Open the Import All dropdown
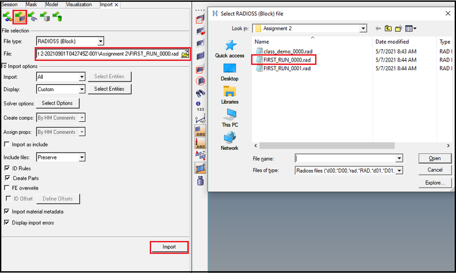The height and width of the screenshot is (273, 456). pyautogui.click(x=82, y=77)
